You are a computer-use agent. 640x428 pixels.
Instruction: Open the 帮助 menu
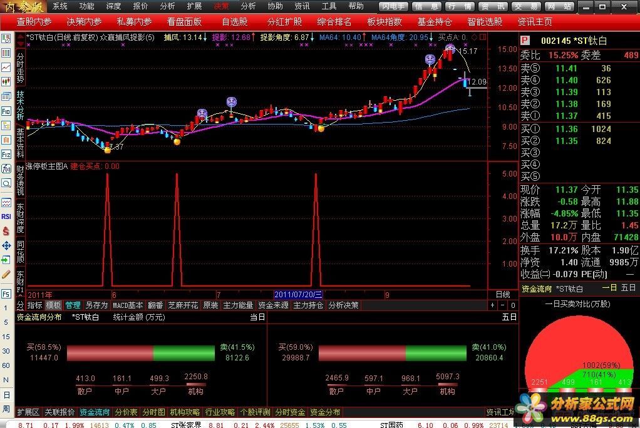356,6
